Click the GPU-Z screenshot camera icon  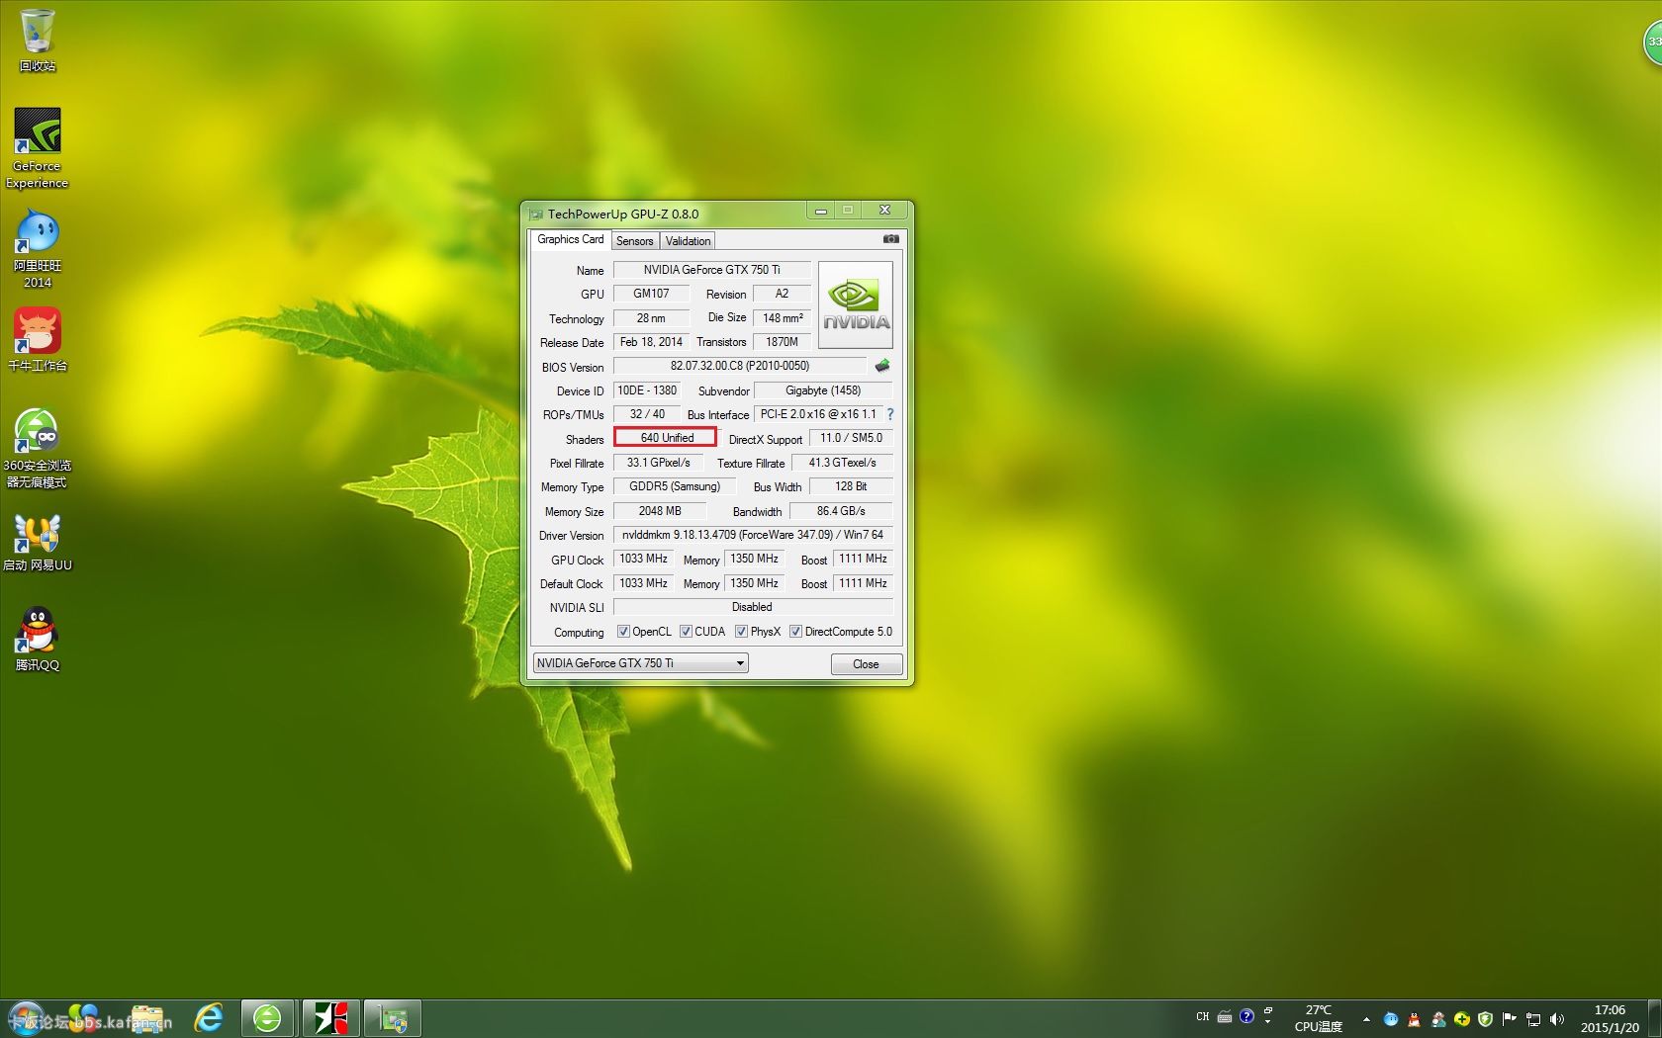pyautogui.click(x=890, y=239)
